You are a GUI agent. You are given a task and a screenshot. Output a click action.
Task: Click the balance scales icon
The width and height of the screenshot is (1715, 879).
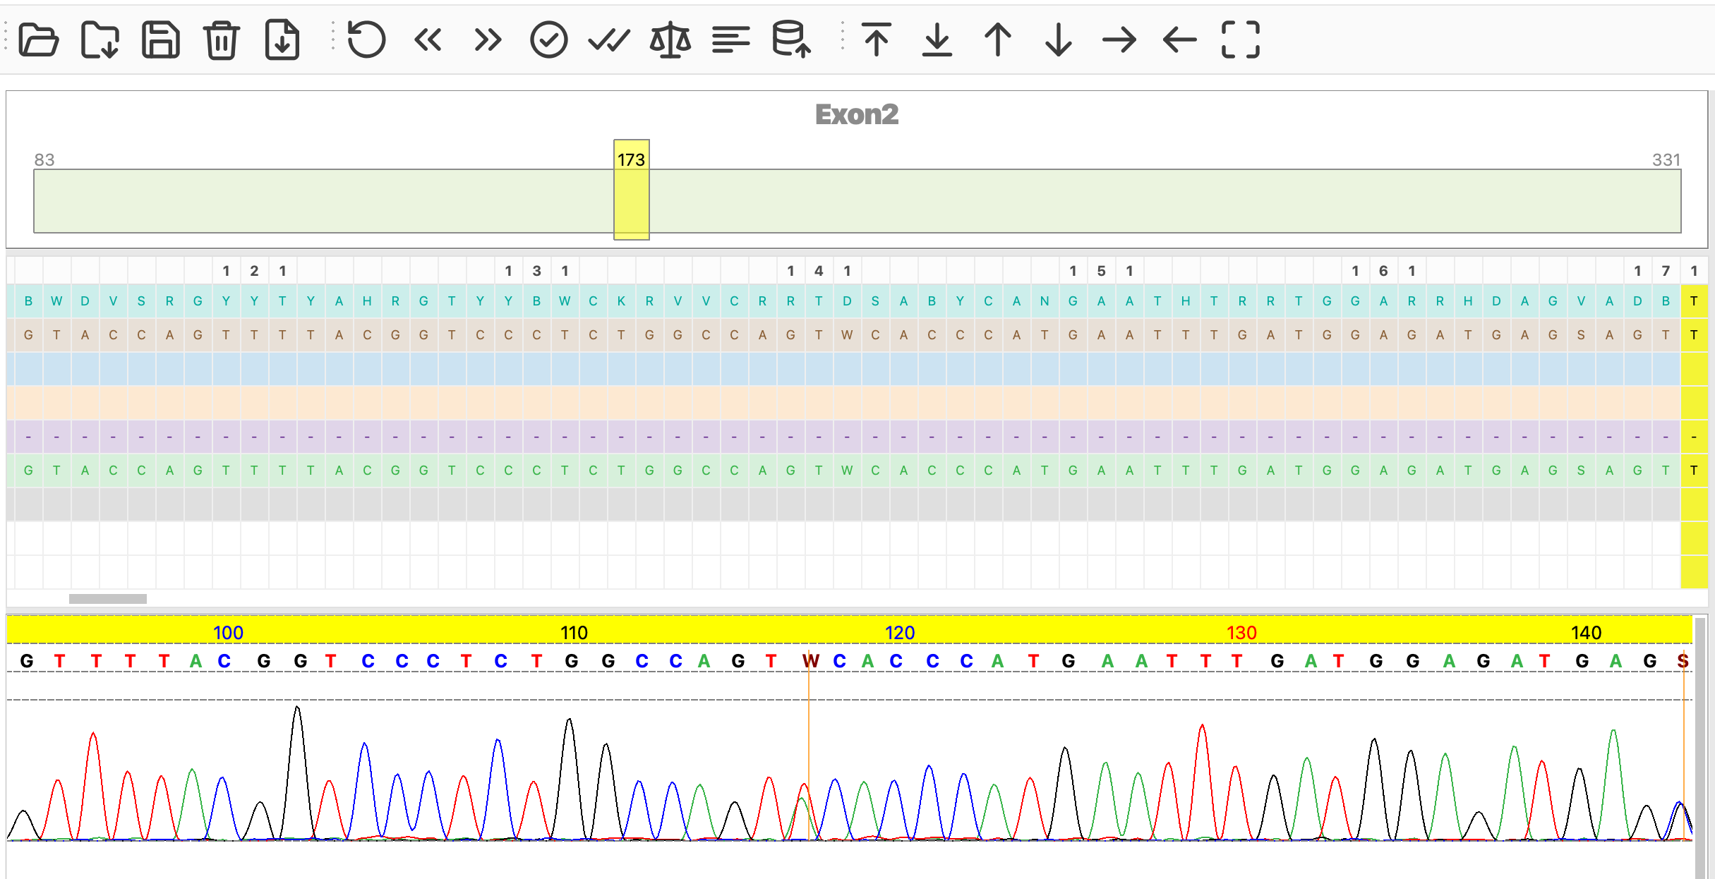coord(670,40)
